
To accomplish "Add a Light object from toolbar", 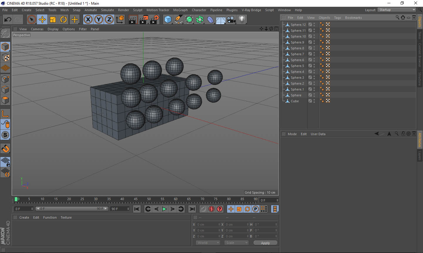I will coord(242,20).
